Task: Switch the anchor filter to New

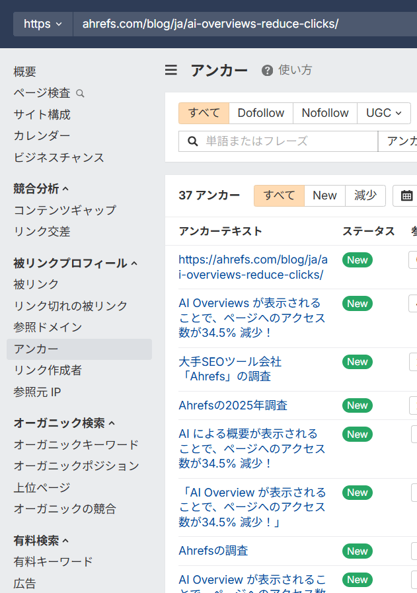Action: (x=324, y=195)
